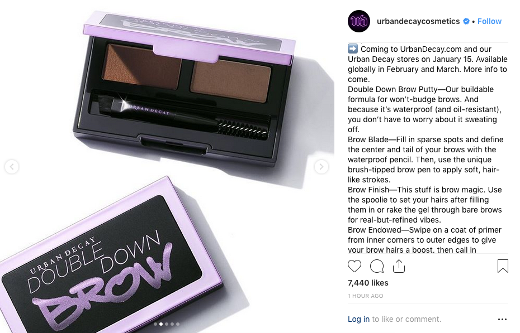Click the urbandecaycosmetics username
This screenshot has width=520, height=333.
[x=418, y=21]
